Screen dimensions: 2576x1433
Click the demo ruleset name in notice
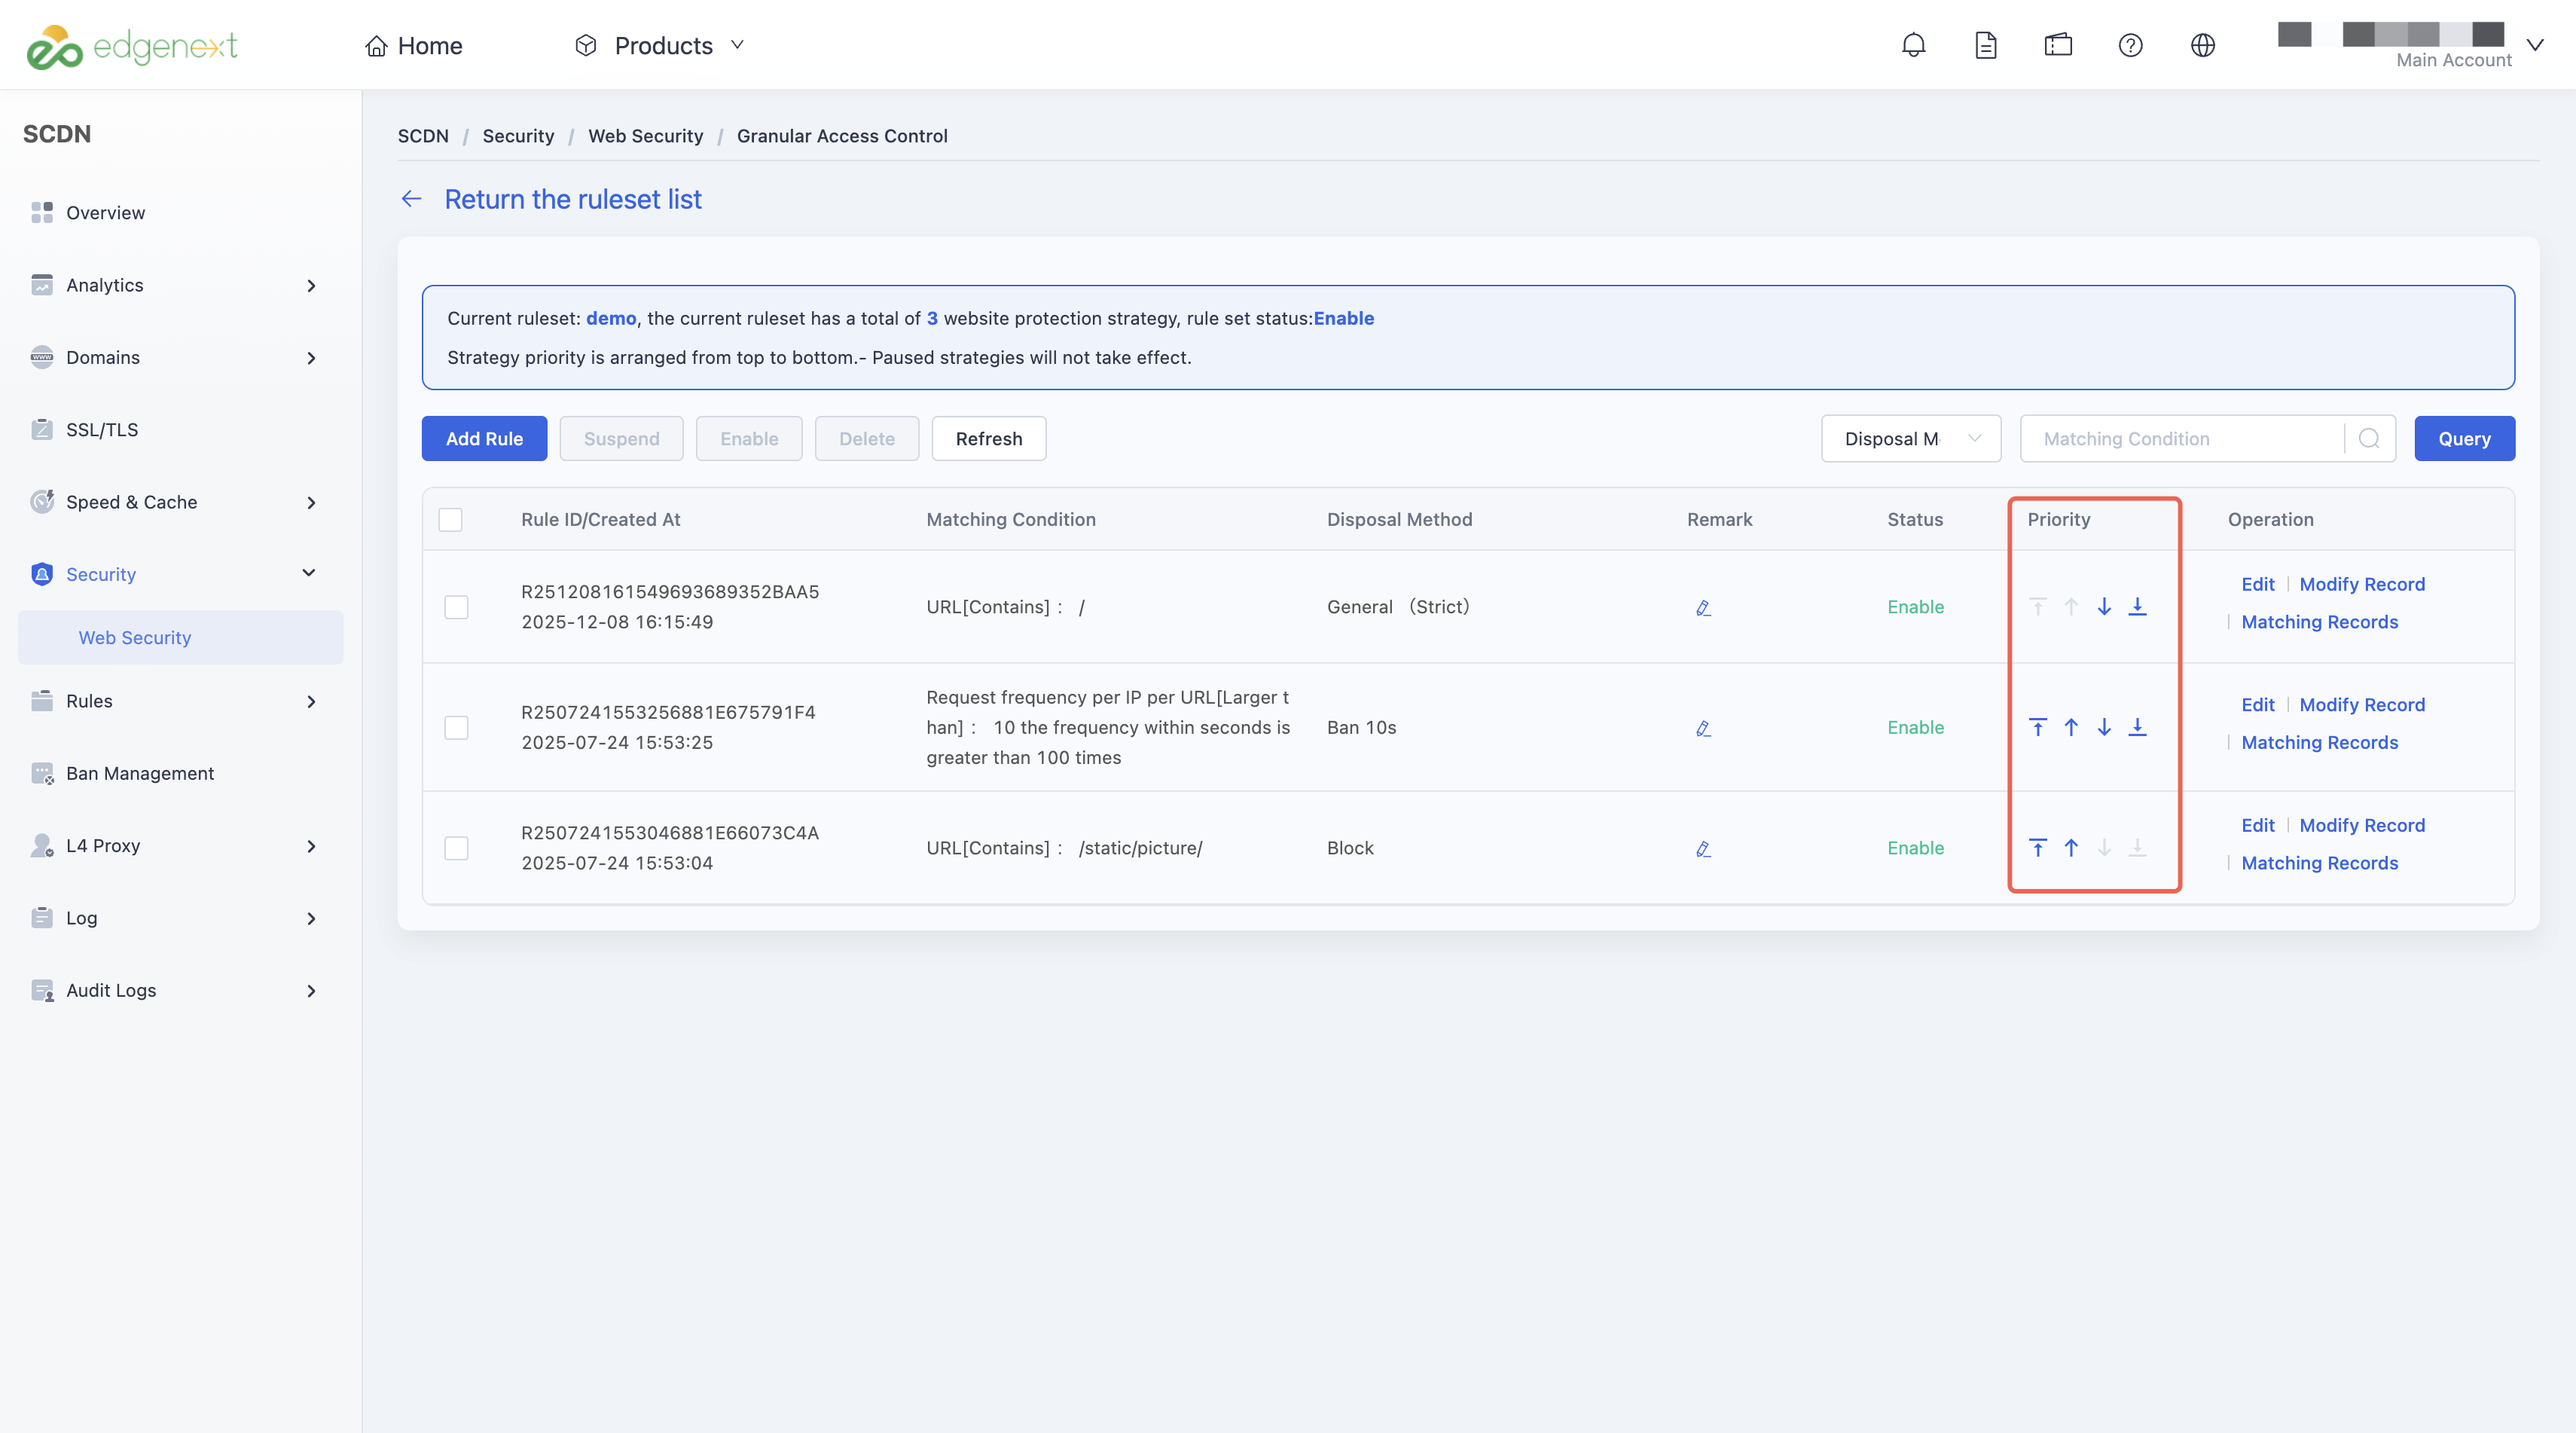tap(610, 318)
